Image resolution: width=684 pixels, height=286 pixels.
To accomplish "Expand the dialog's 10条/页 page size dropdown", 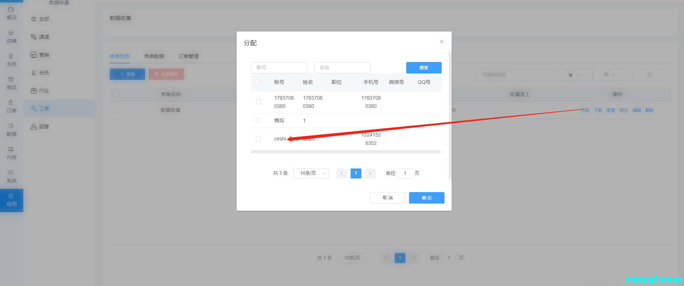I will [x=311, y=173].
